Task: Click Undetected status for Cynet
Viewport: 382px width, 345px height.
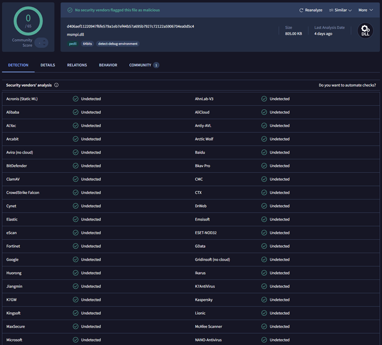Action: pyautogui.click(x=91, y=206)
